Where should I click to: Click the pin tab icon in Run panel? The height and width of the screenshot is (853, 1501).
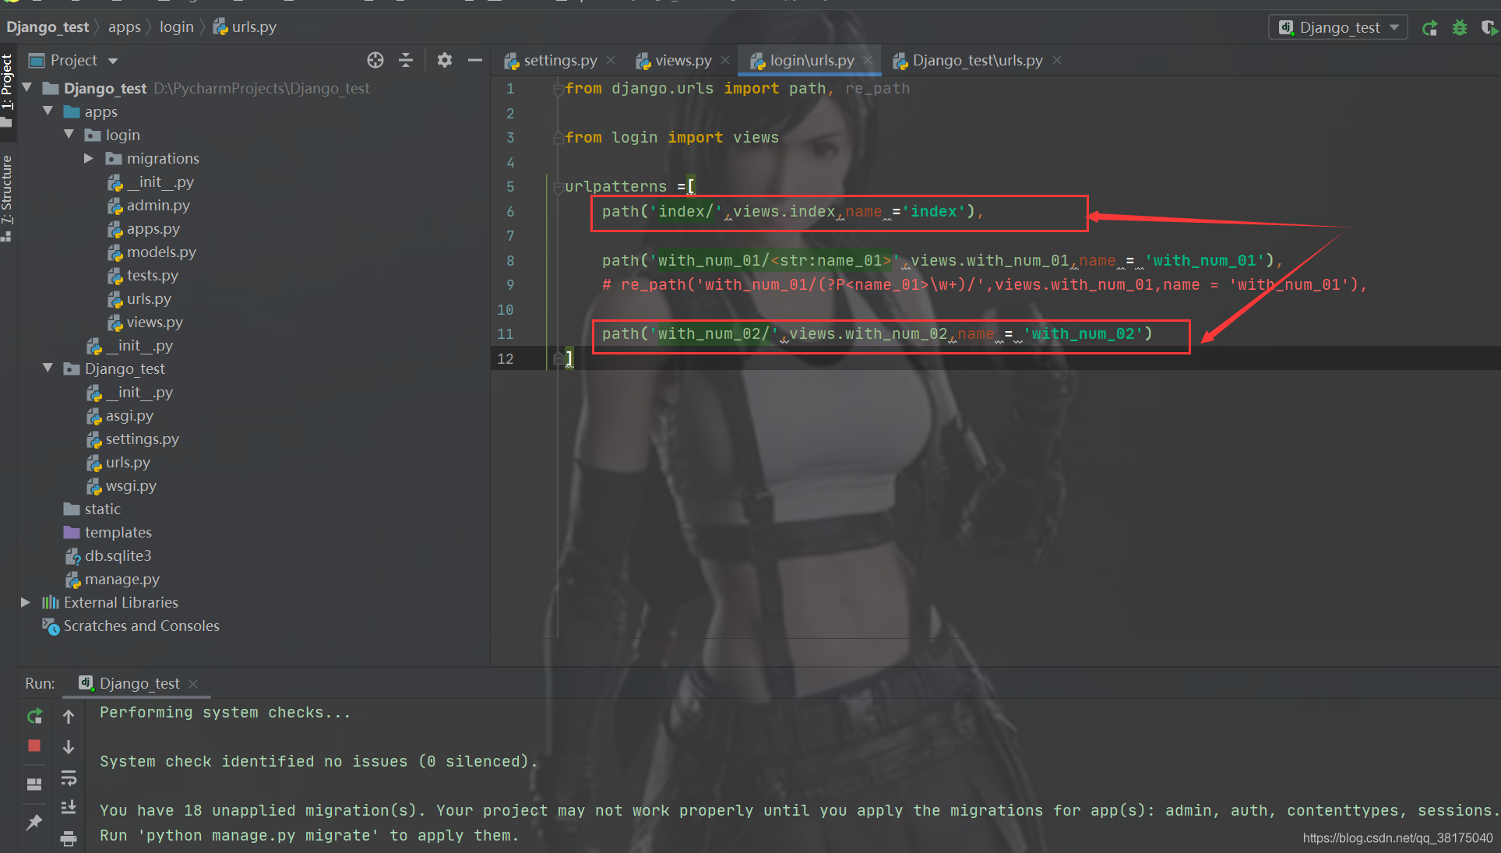pos(34,822)
